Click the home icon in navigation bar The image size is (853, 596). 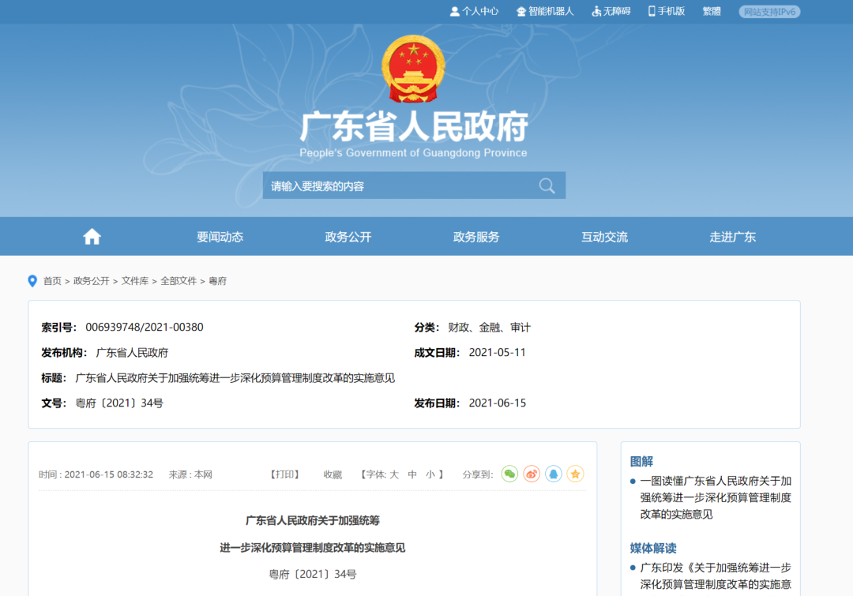(92, 237)
